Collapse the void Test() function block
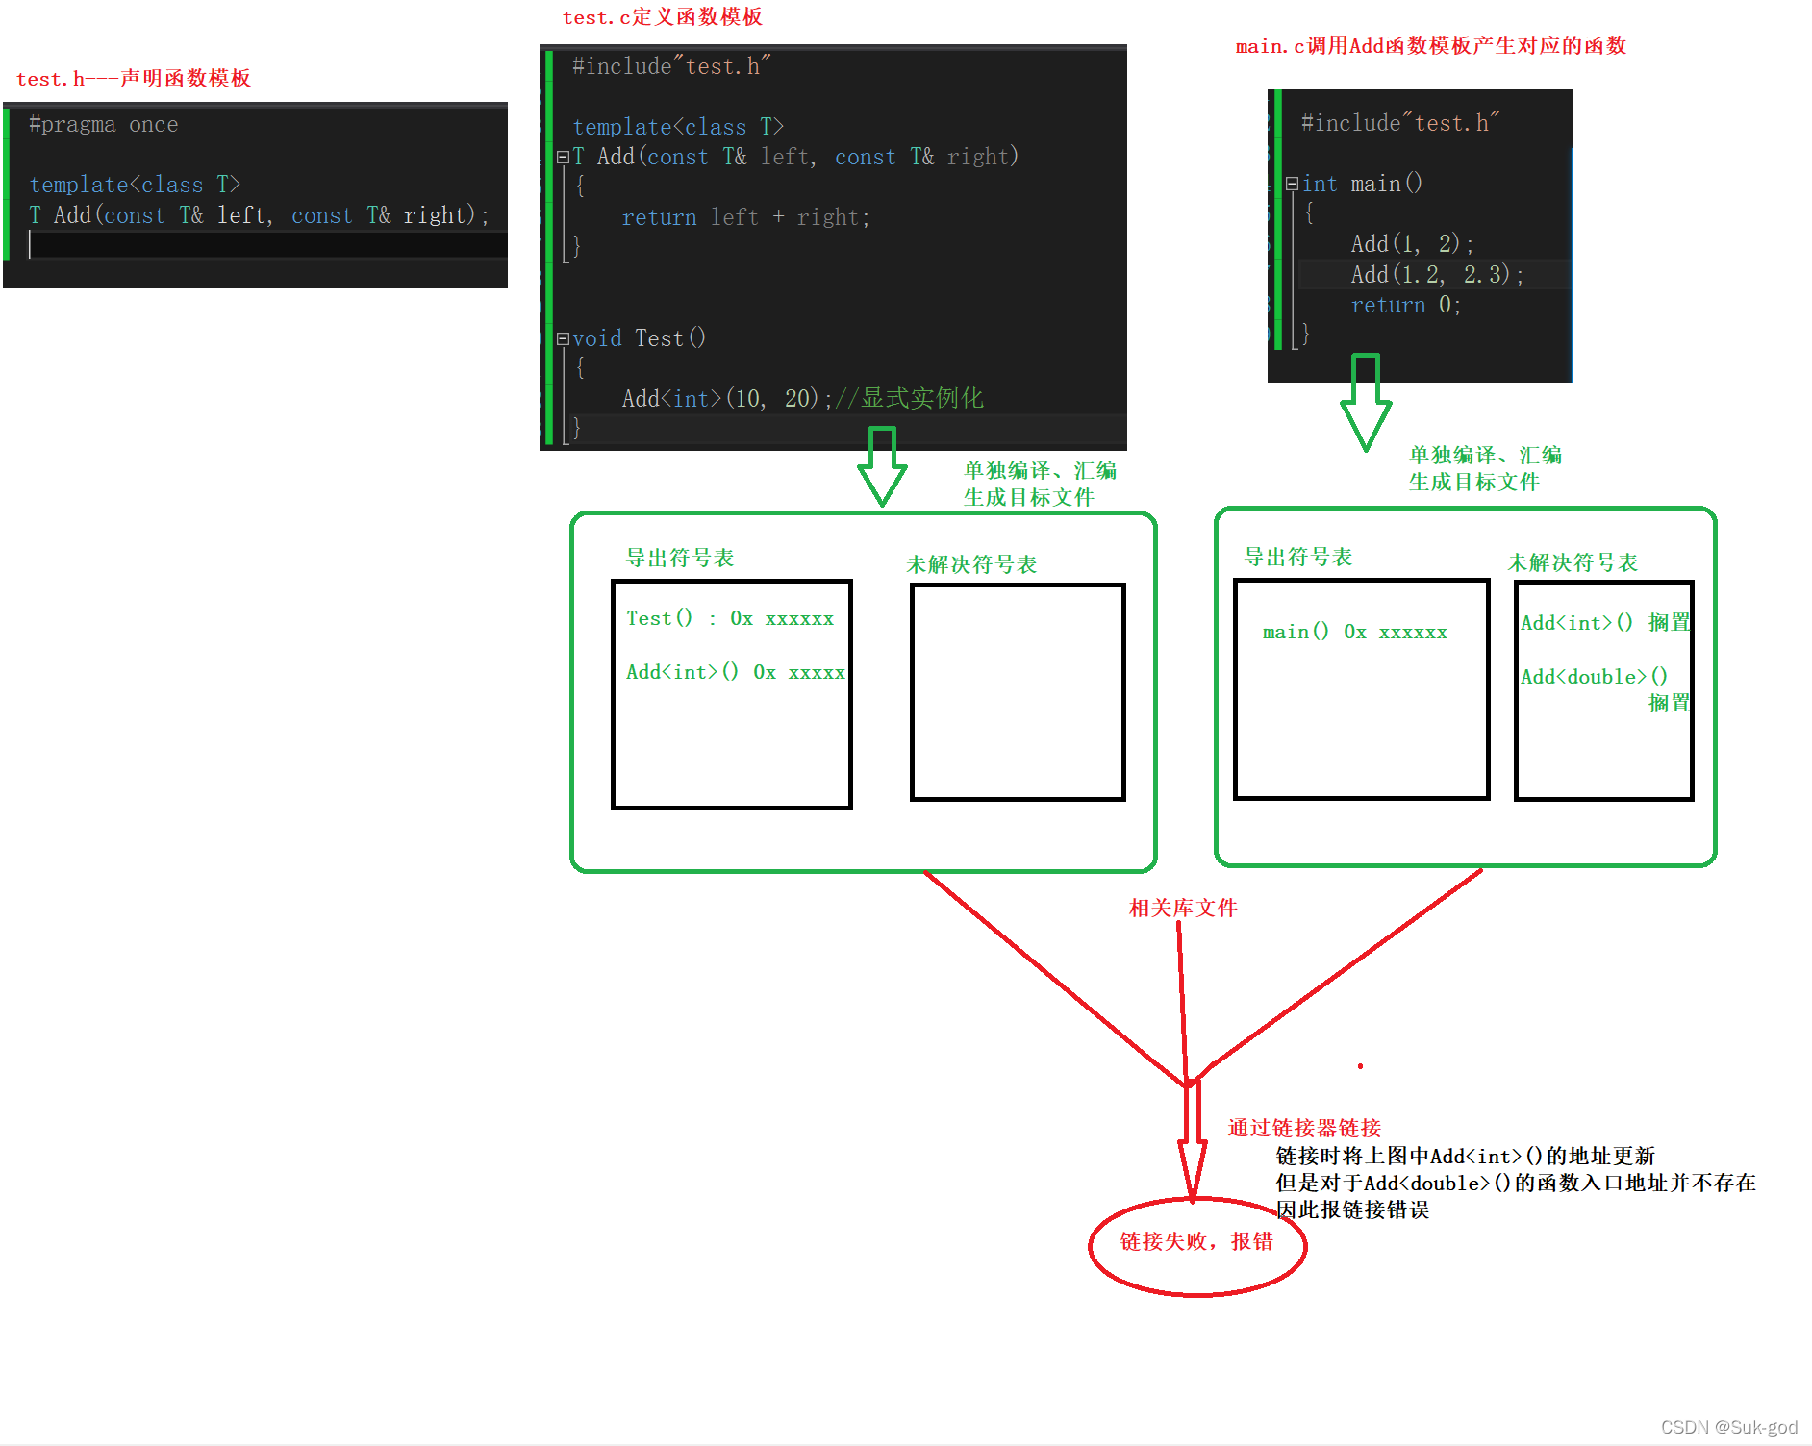 (x=564, y=338)
